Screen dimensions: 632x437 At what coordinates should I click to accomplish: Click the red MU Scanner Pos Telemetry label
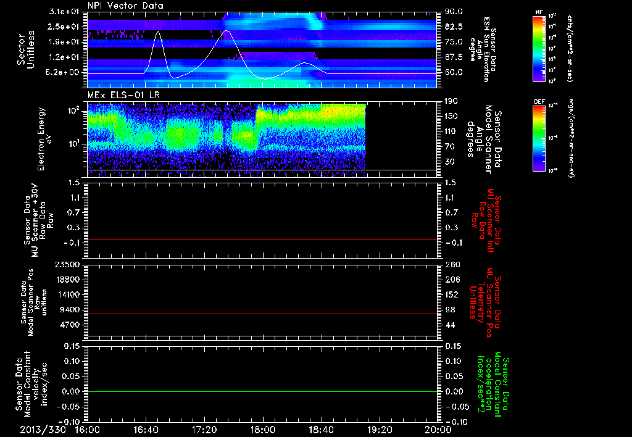(x=485, y=302)
